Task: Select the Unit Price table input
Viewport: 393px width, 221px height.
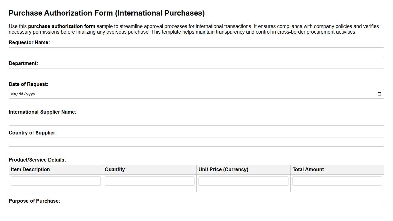Action: point(243,181)
